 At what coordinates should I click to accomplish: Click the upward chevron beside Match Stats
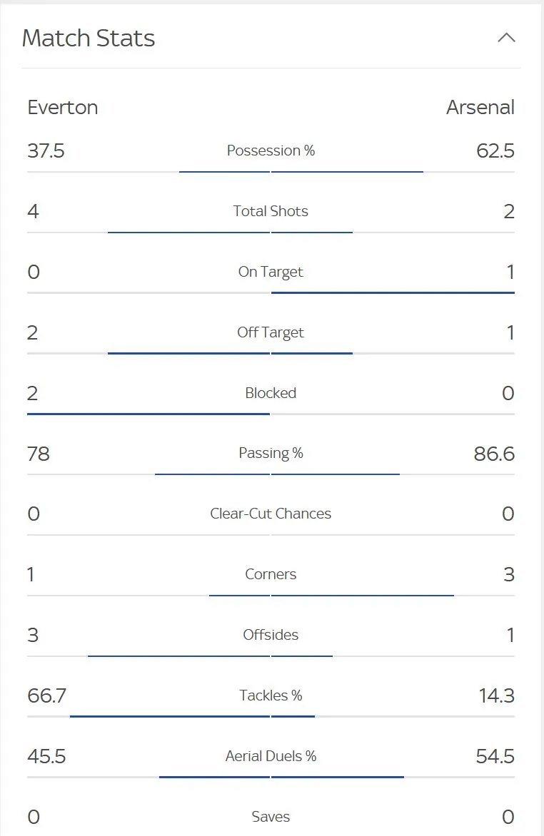click(x=507, y=38)
